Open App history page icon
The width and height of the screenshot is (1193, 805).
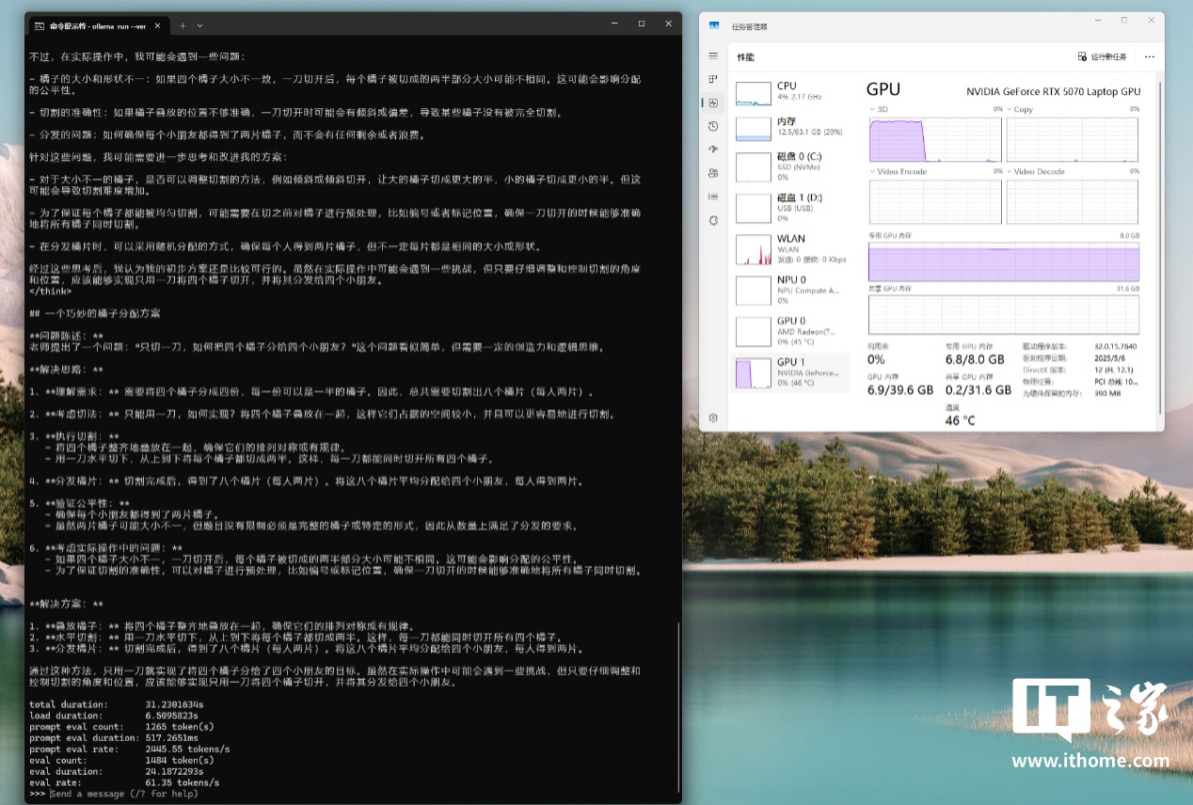point(713,126)
